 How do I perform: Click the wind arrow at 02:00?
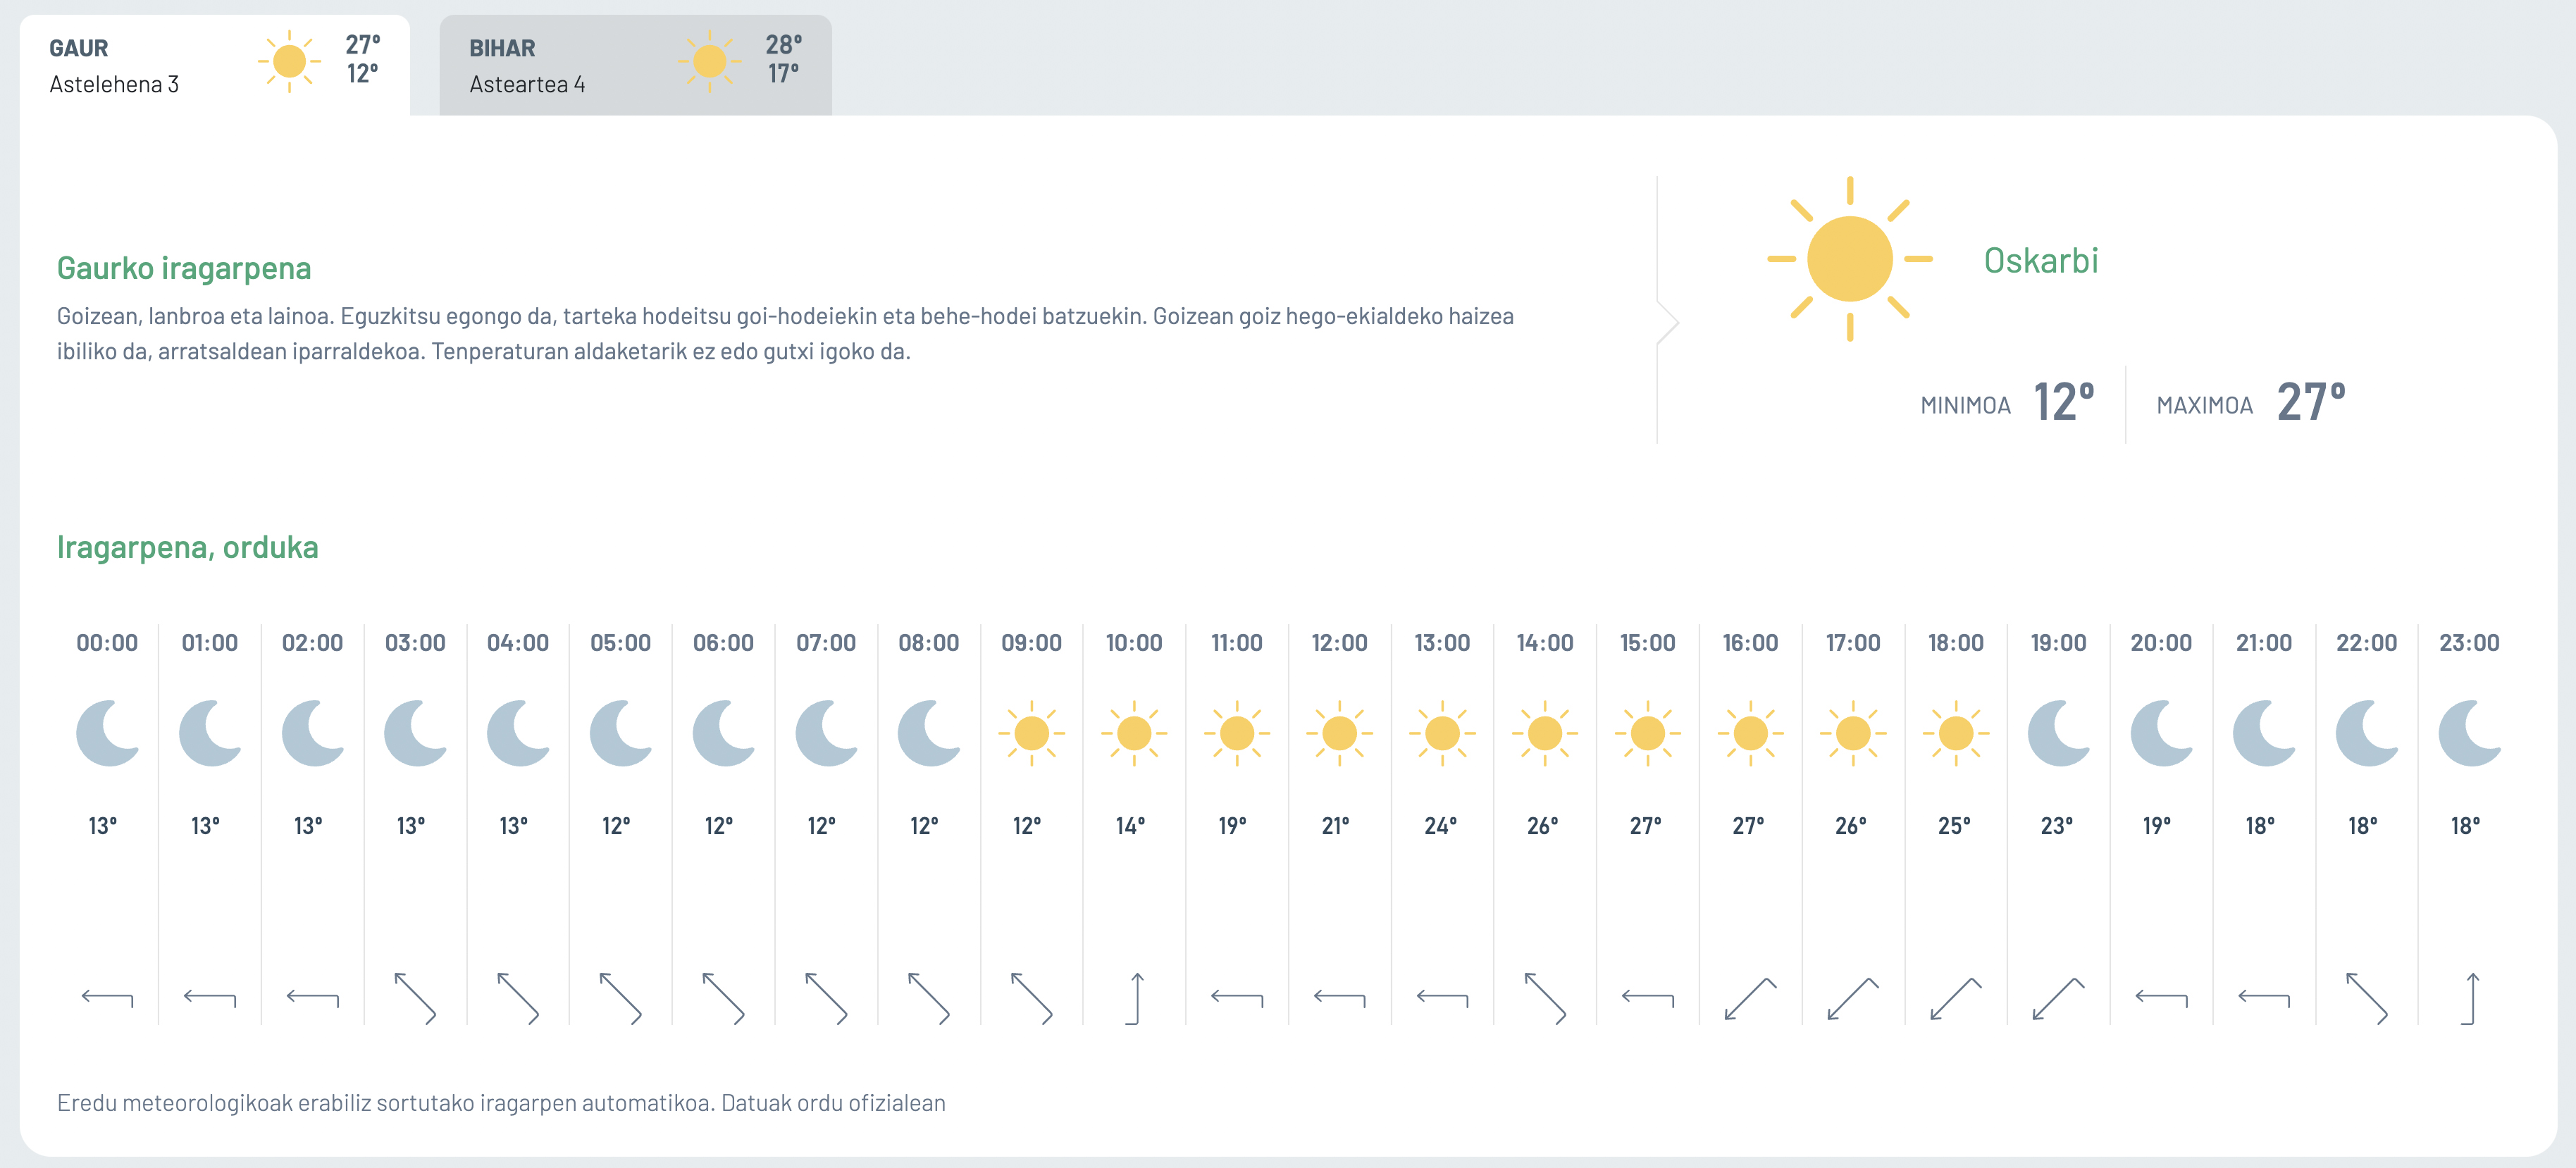[313, 998]
